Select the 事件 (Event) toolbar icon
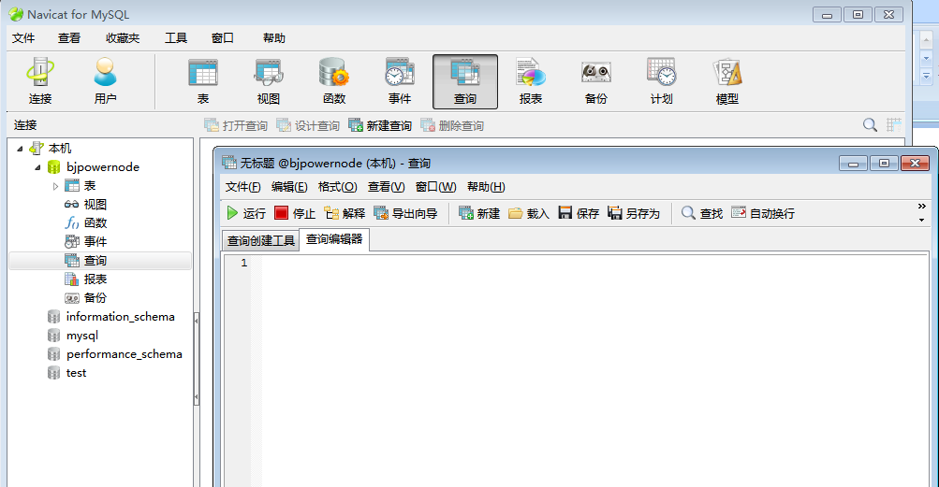The image size is (939, 487). [x=400, y=81]
